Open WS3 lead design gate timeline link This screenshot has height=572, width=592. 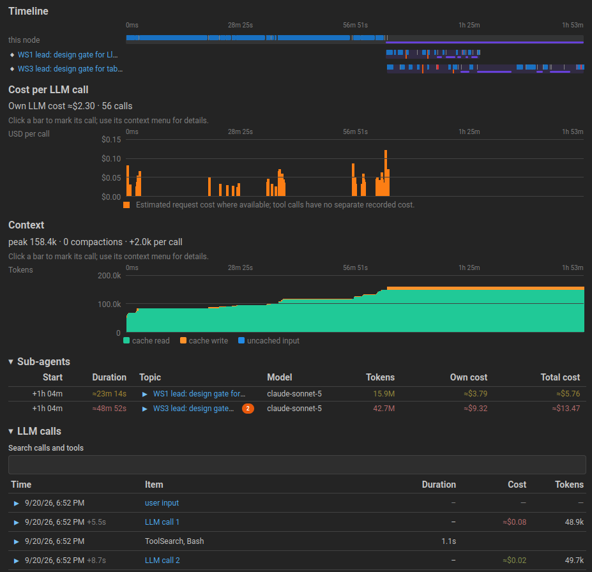(x=70, y=69)
